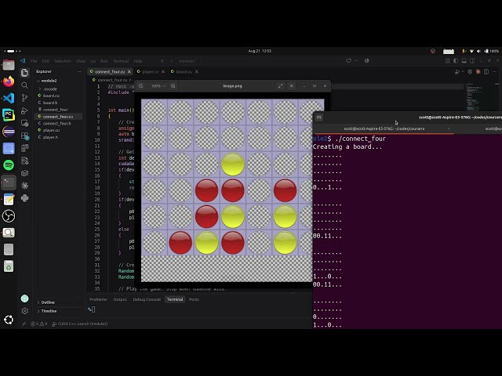This screenshot has height=376, width=502.
Task: Toggle primary sidebar layout button
Action: [x=456, y=61]
